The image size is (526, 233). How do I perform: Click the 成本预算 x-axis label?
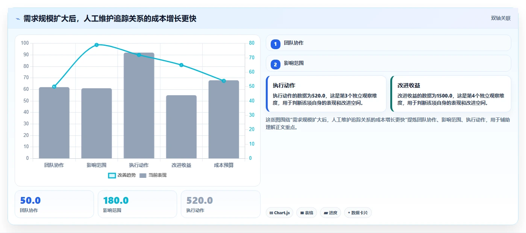pos(224,165)
